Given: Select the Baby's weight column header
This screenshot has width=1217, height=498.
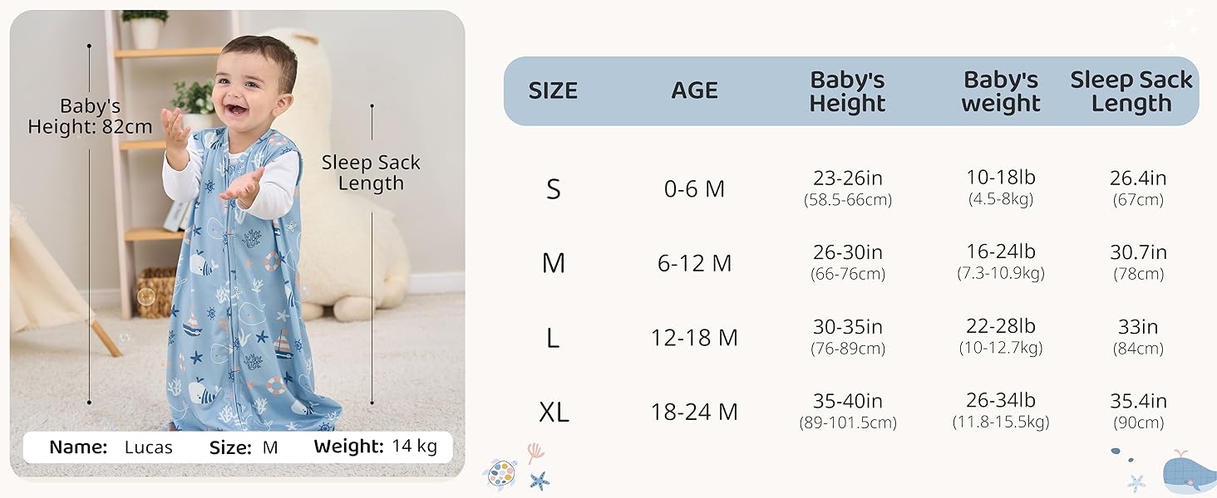Looking at the screenshot, I should 1001,91.
